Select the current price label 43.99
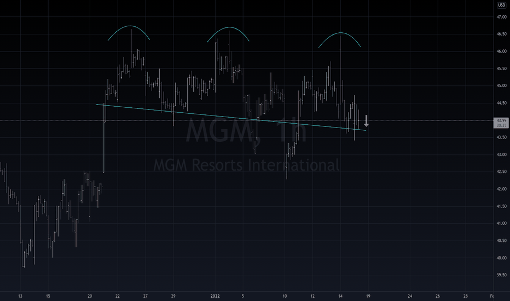Screen dimensions: 510x301 [501, 120]
